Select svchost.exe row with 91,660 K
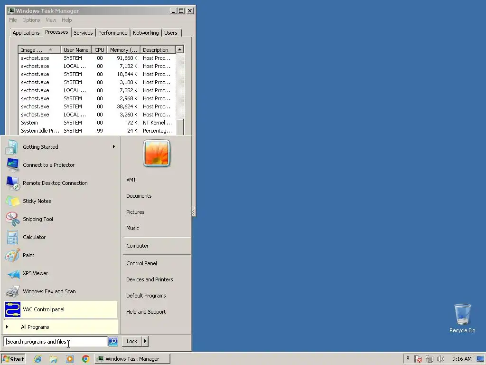 tap(97, 58)
